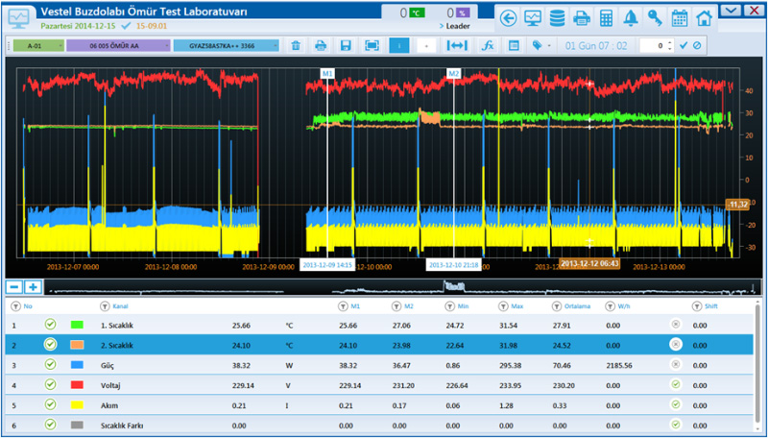Viewport: 768px width, 438px height.
Task: Select the Sıcaklık Farkı channel row
Action: (379, 426)
